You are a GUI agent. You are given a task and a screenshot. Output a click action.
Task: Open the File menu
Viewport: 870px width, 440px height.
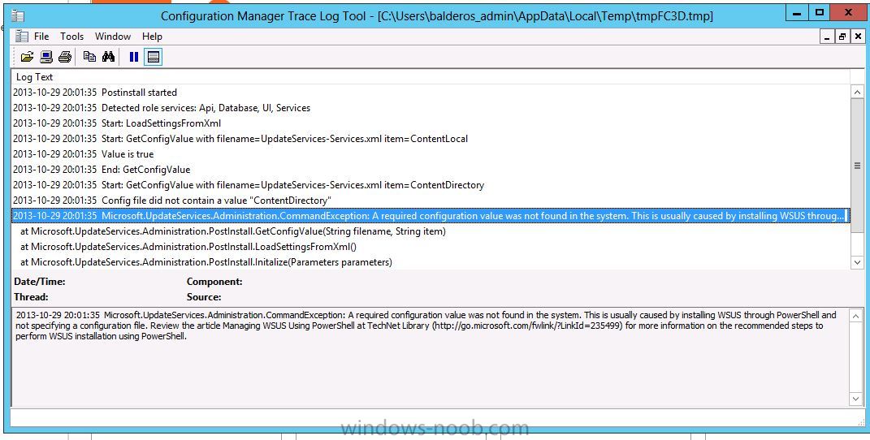click(41, 37)
